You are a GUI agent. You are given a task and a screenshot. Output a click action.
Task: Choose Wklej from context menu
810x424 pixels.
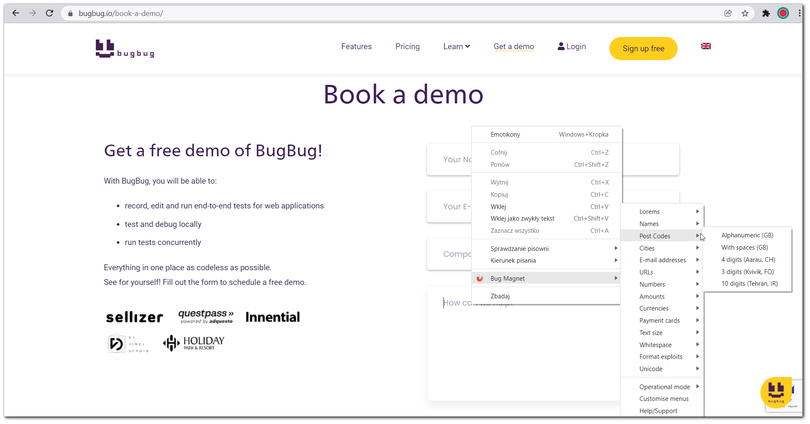tap(546, 207)
